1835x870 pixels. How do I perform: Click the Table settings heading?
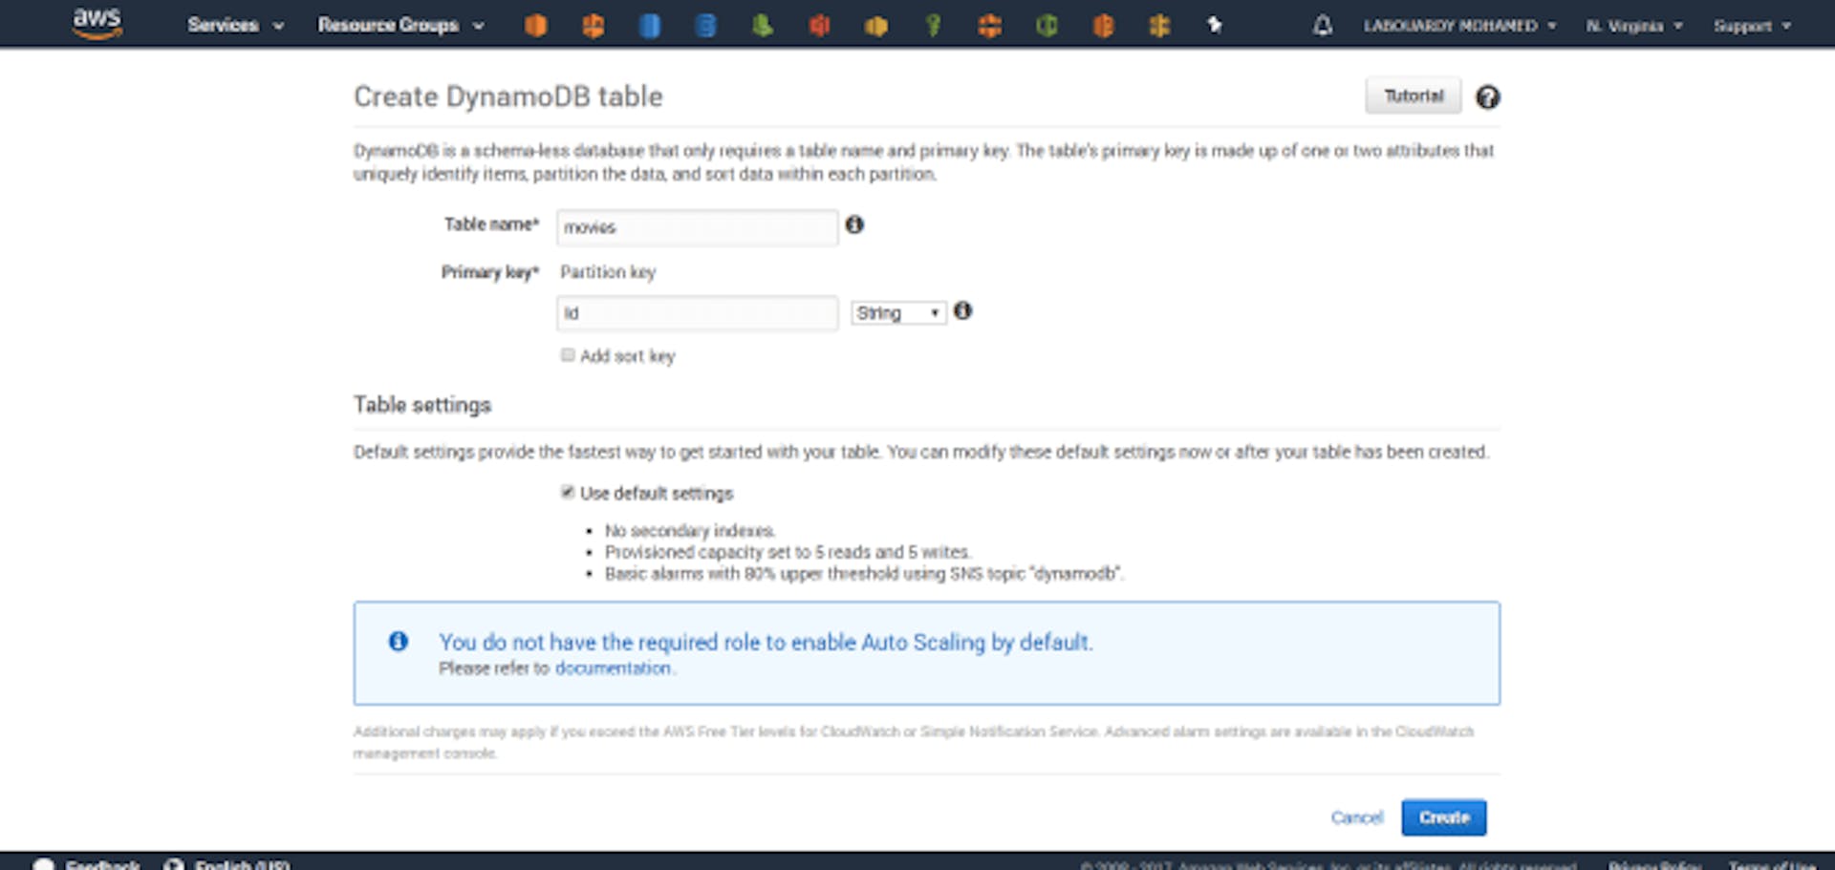tap(422, 405)
